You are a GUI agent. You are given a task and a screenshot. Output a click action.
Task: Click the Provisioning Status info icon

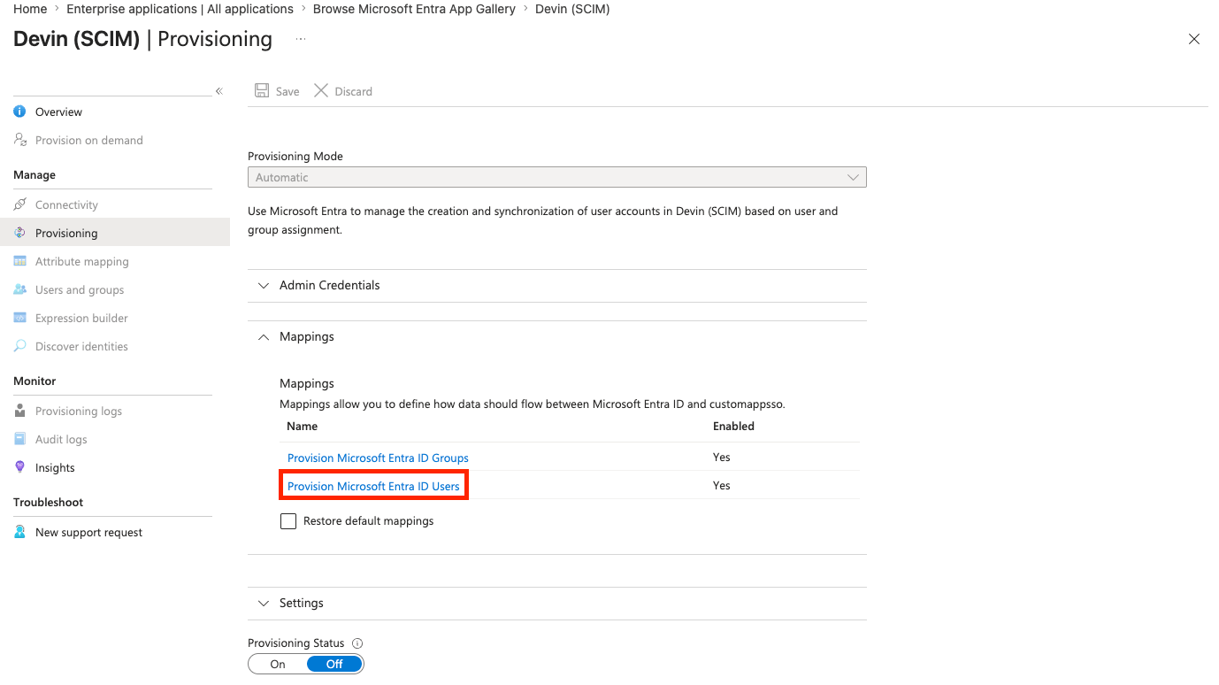[358, 643]
